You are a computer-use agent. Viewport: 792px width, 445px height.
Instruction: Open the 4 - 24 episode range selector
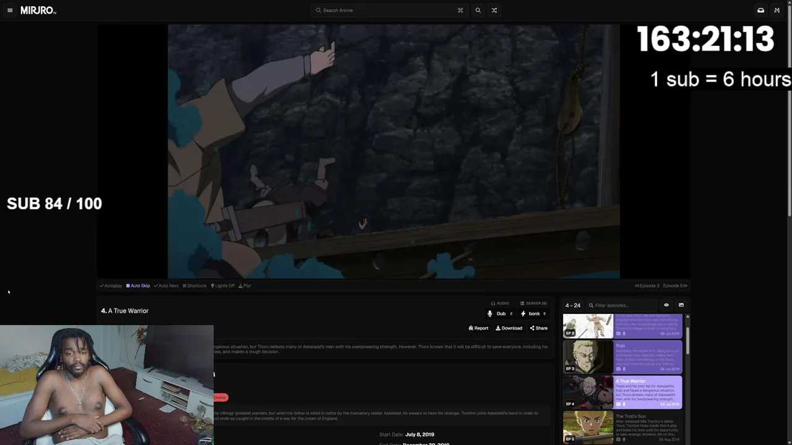pyautogui.click(x=573, y=305)
